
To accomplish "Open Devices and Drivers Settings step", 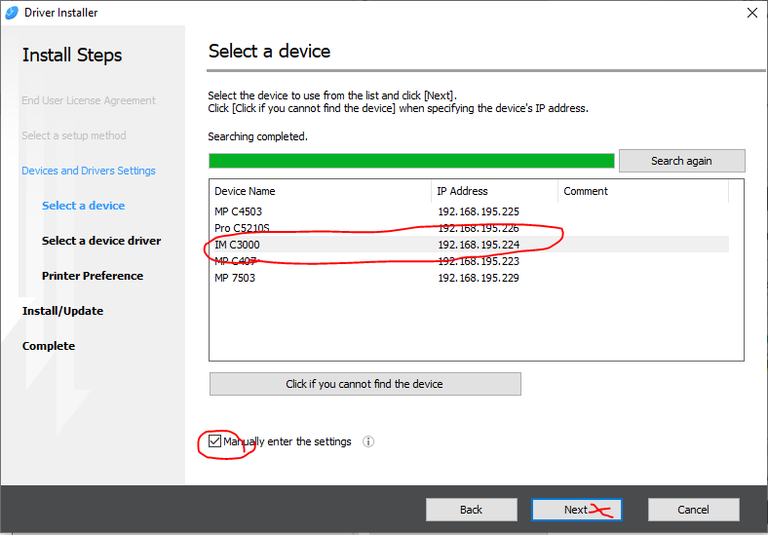I will 89,171.
